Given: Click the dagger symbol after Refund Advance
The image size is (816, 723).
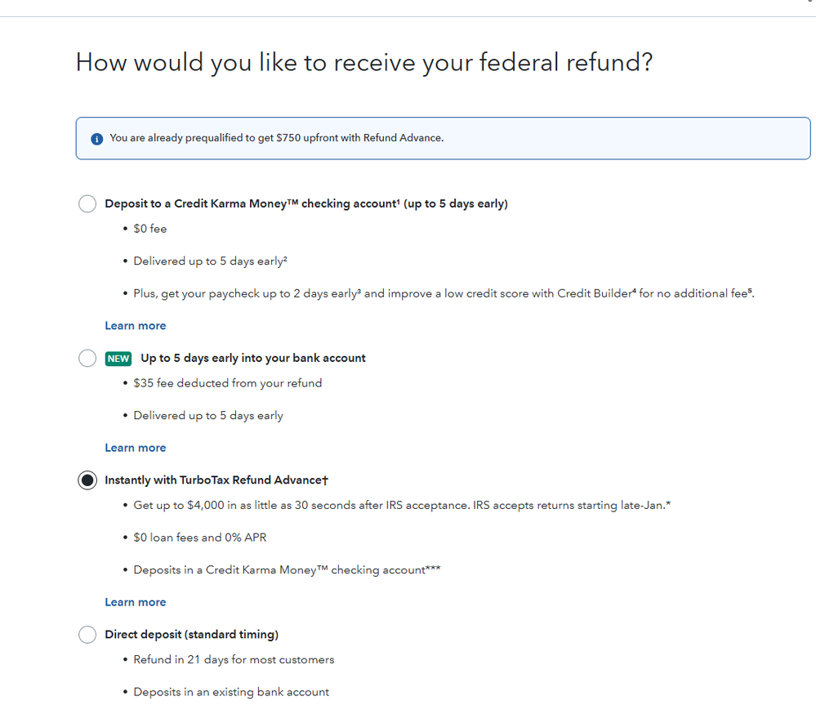Looking at the screenshot, I should 323,480.
